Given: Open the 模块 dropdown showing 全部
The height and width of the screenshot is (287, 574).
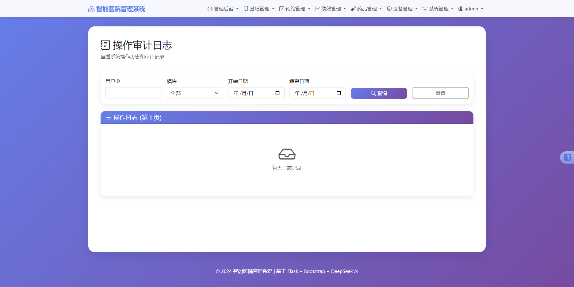Looking at the screenshot, I should click(x=195, y=93).
